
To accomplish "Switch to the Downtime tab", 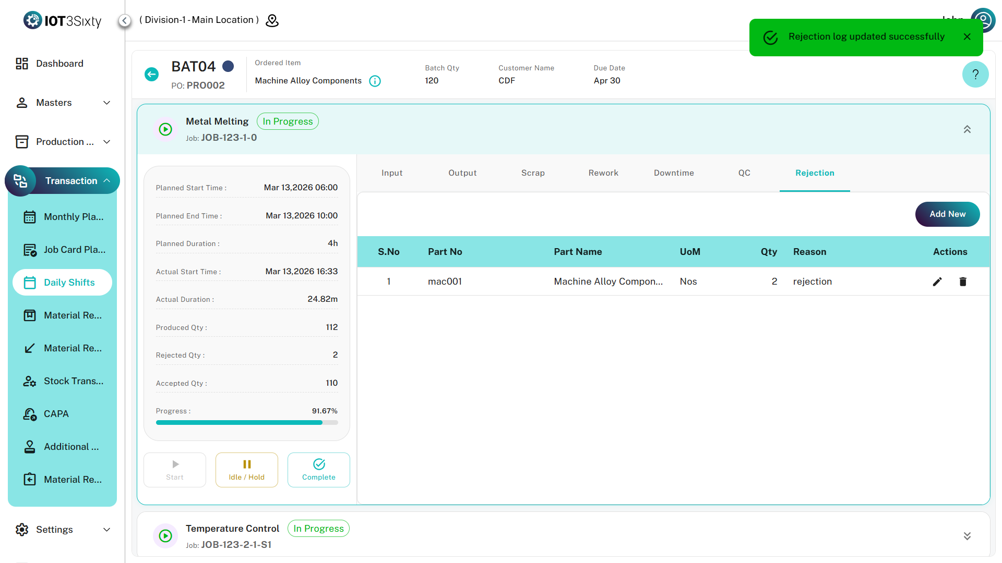I will coord(674,173).
